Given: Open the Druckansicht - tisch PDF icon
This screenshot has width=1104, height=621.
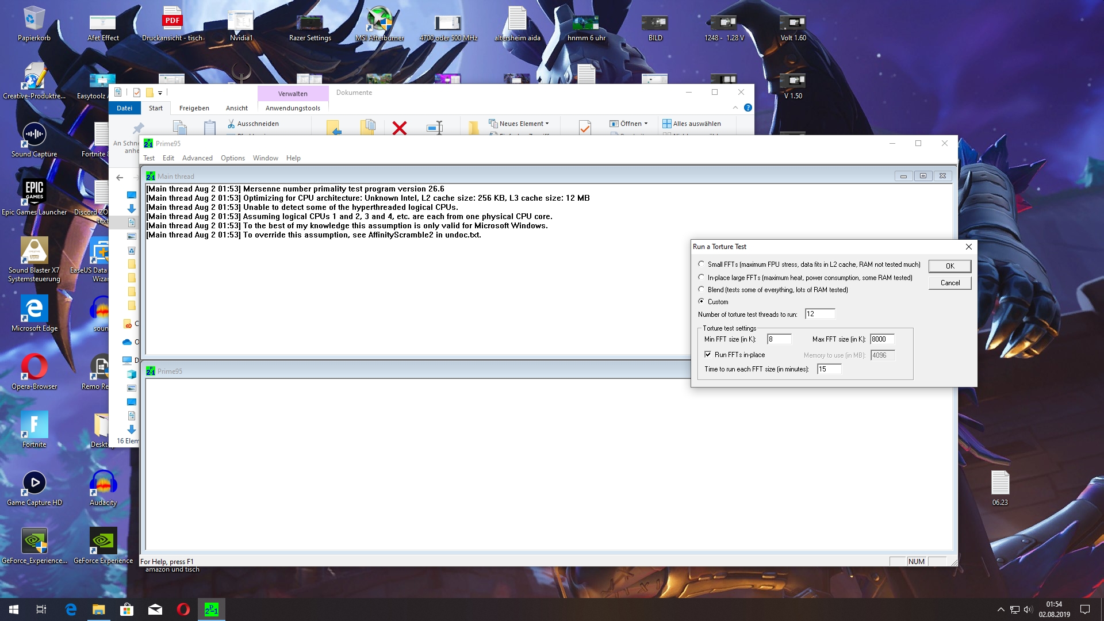Looking at the screenshot, I should [172, 23].
